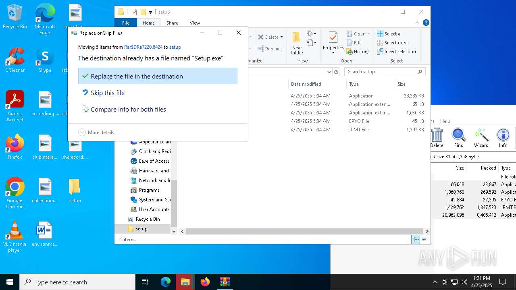Open WinRAR from the taskbar
516x290 pixels.
225,282
